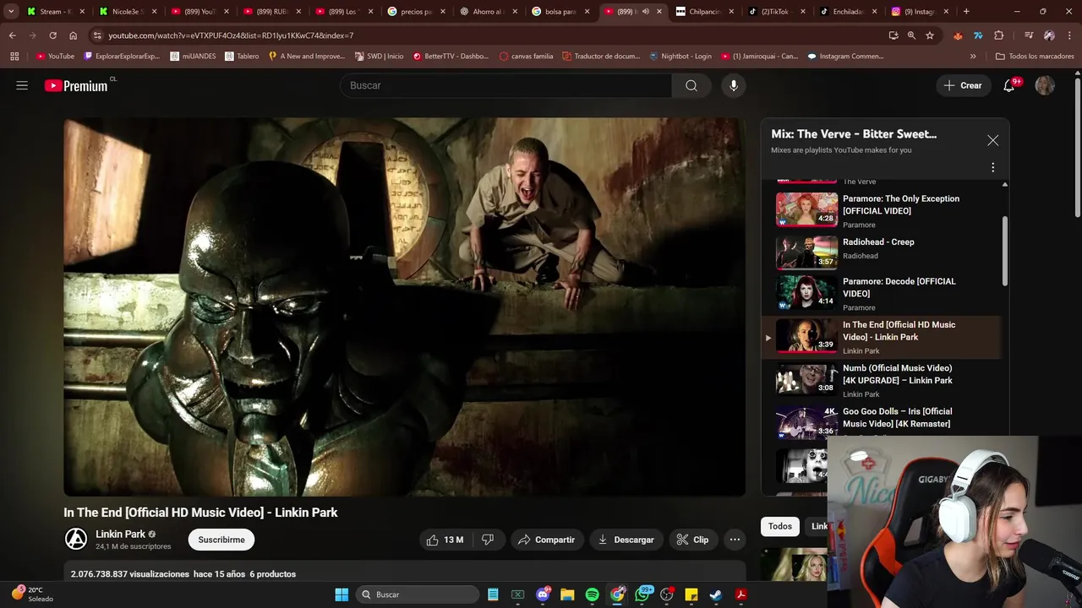Open Steam from the taskbar
The width and height of the screenshot is (1082, 608).
[715, 594]
